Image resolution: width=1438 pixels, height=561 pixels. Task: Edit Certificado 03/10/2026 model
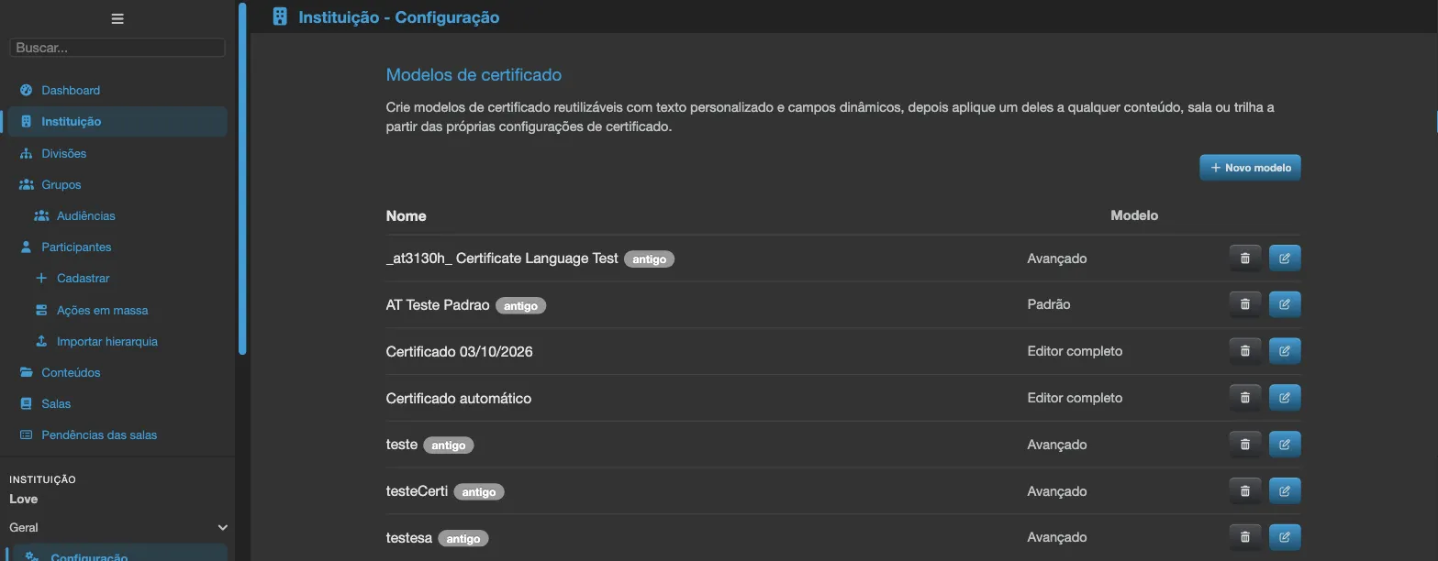(x=1285, y=351)
